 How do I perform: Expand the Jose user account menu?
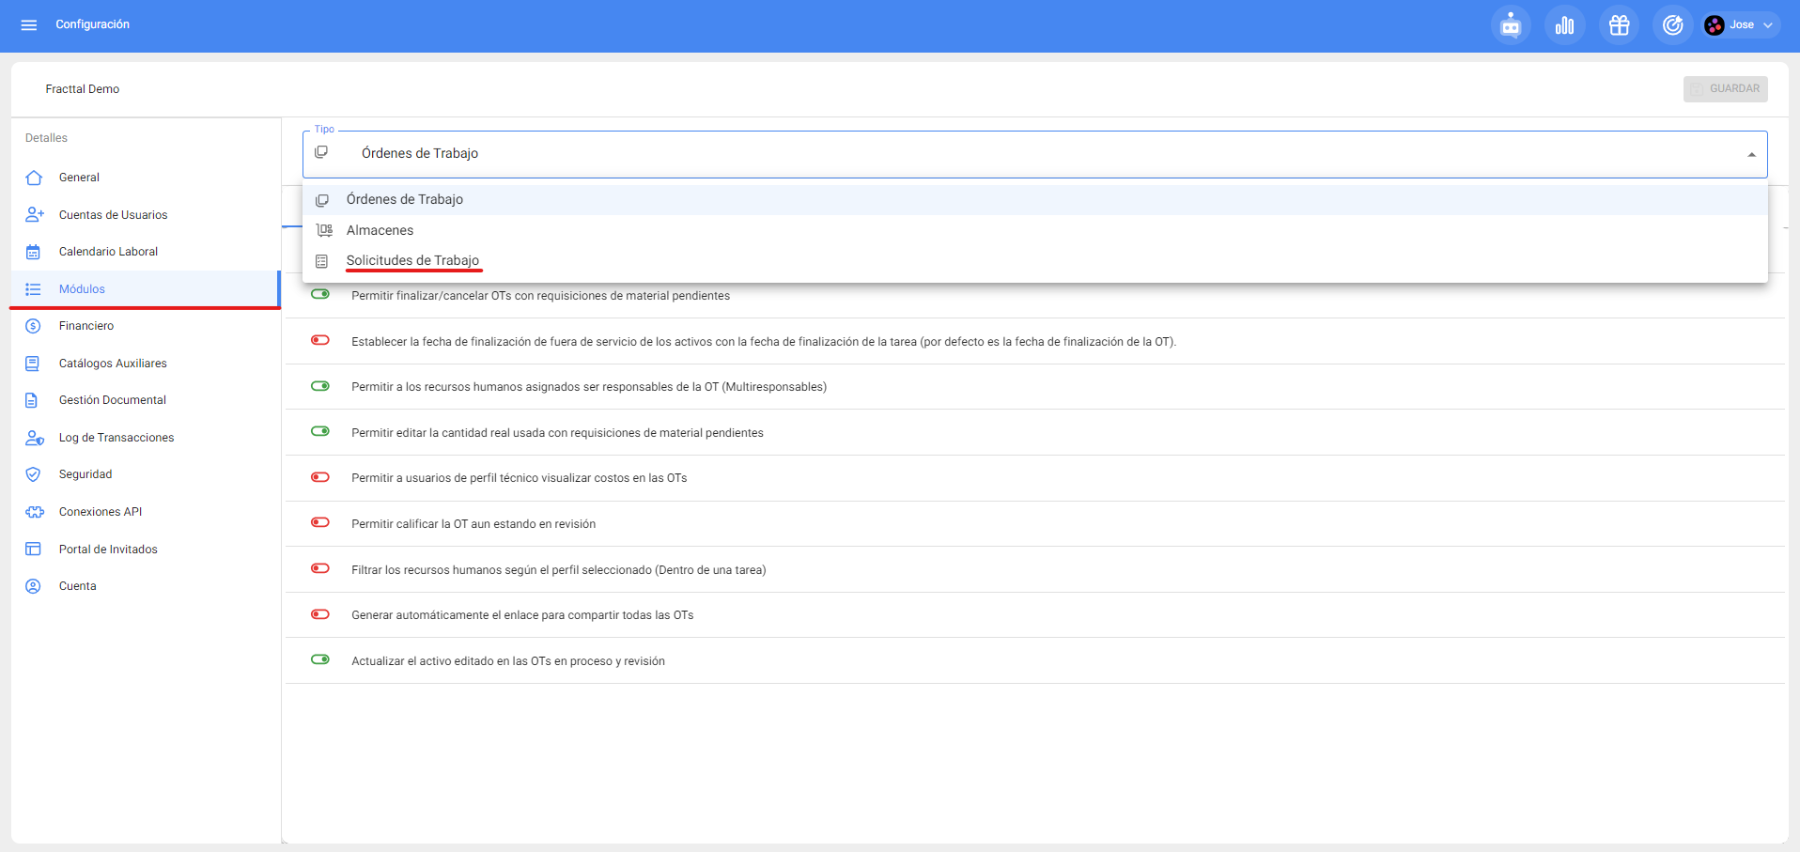(x=1743, y=25)
